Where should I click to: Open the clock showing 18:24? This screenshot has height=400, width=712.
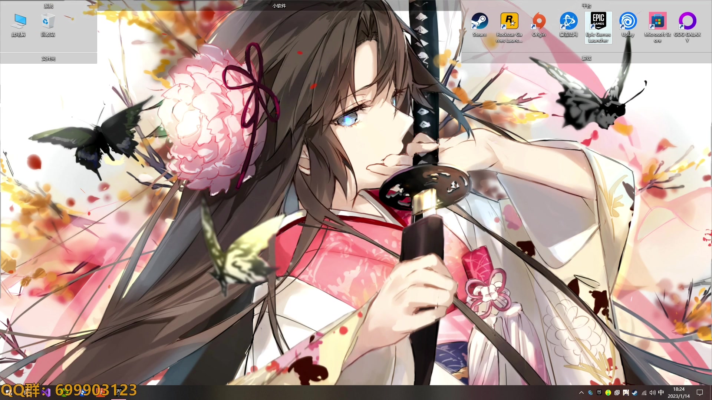pos(679,393)
